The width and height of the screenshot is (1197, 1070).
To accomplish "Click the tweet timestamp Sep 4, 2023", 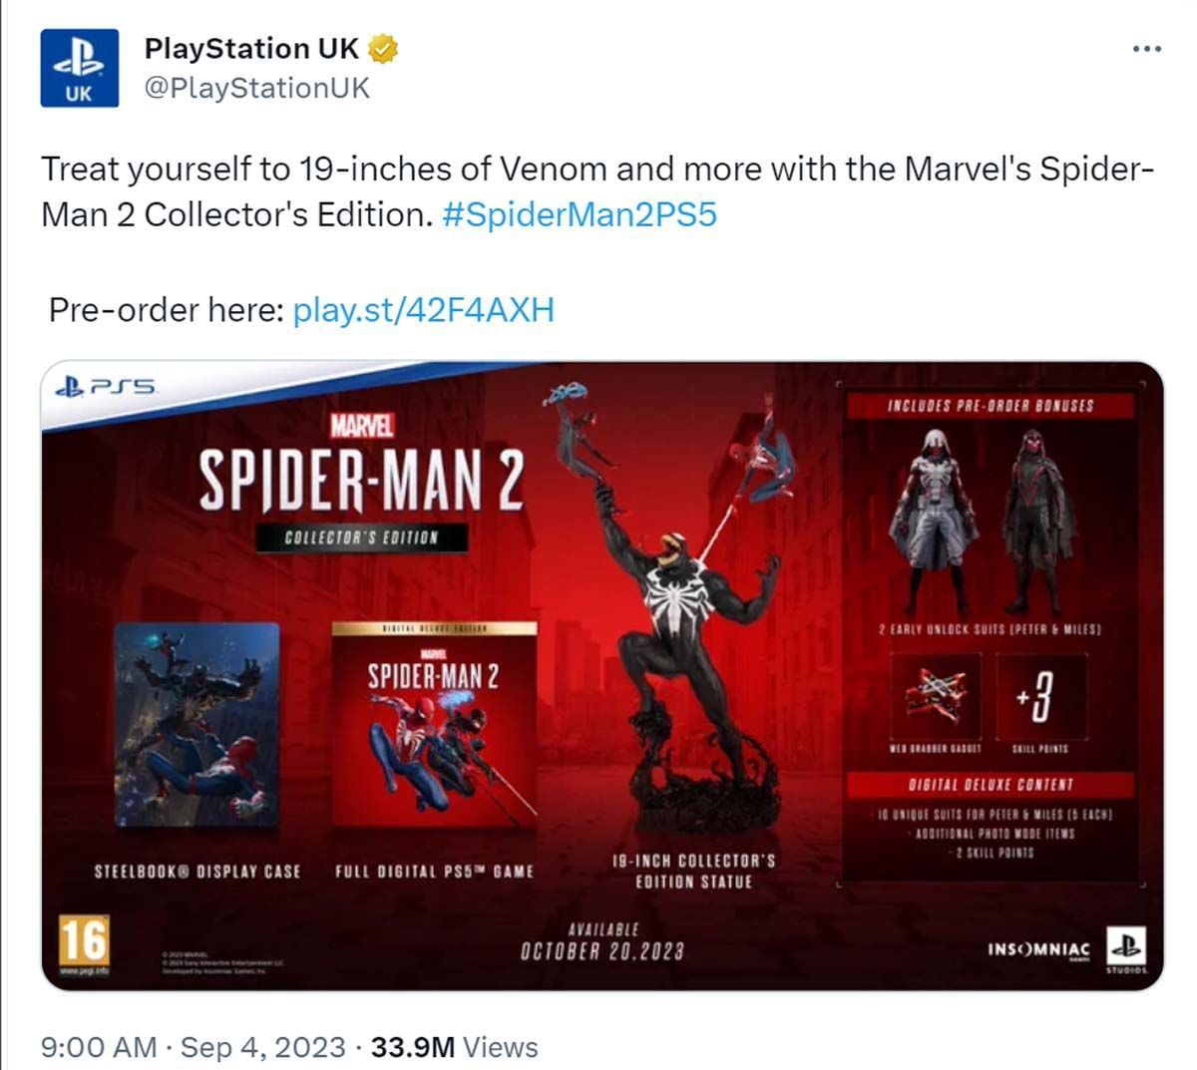I will [x=263, y=1047].
